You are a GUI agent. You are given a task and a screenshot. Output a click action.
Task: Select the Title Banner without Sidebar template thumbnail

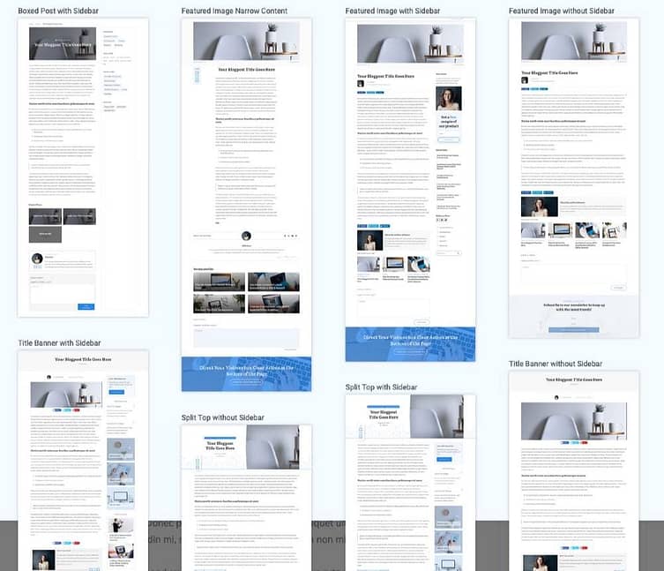[574, 471]
